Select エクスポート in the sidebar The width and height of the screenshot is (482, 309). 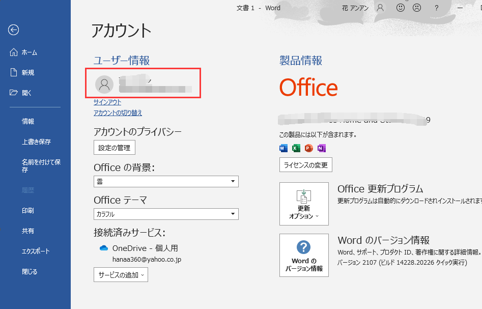[36, 251]
